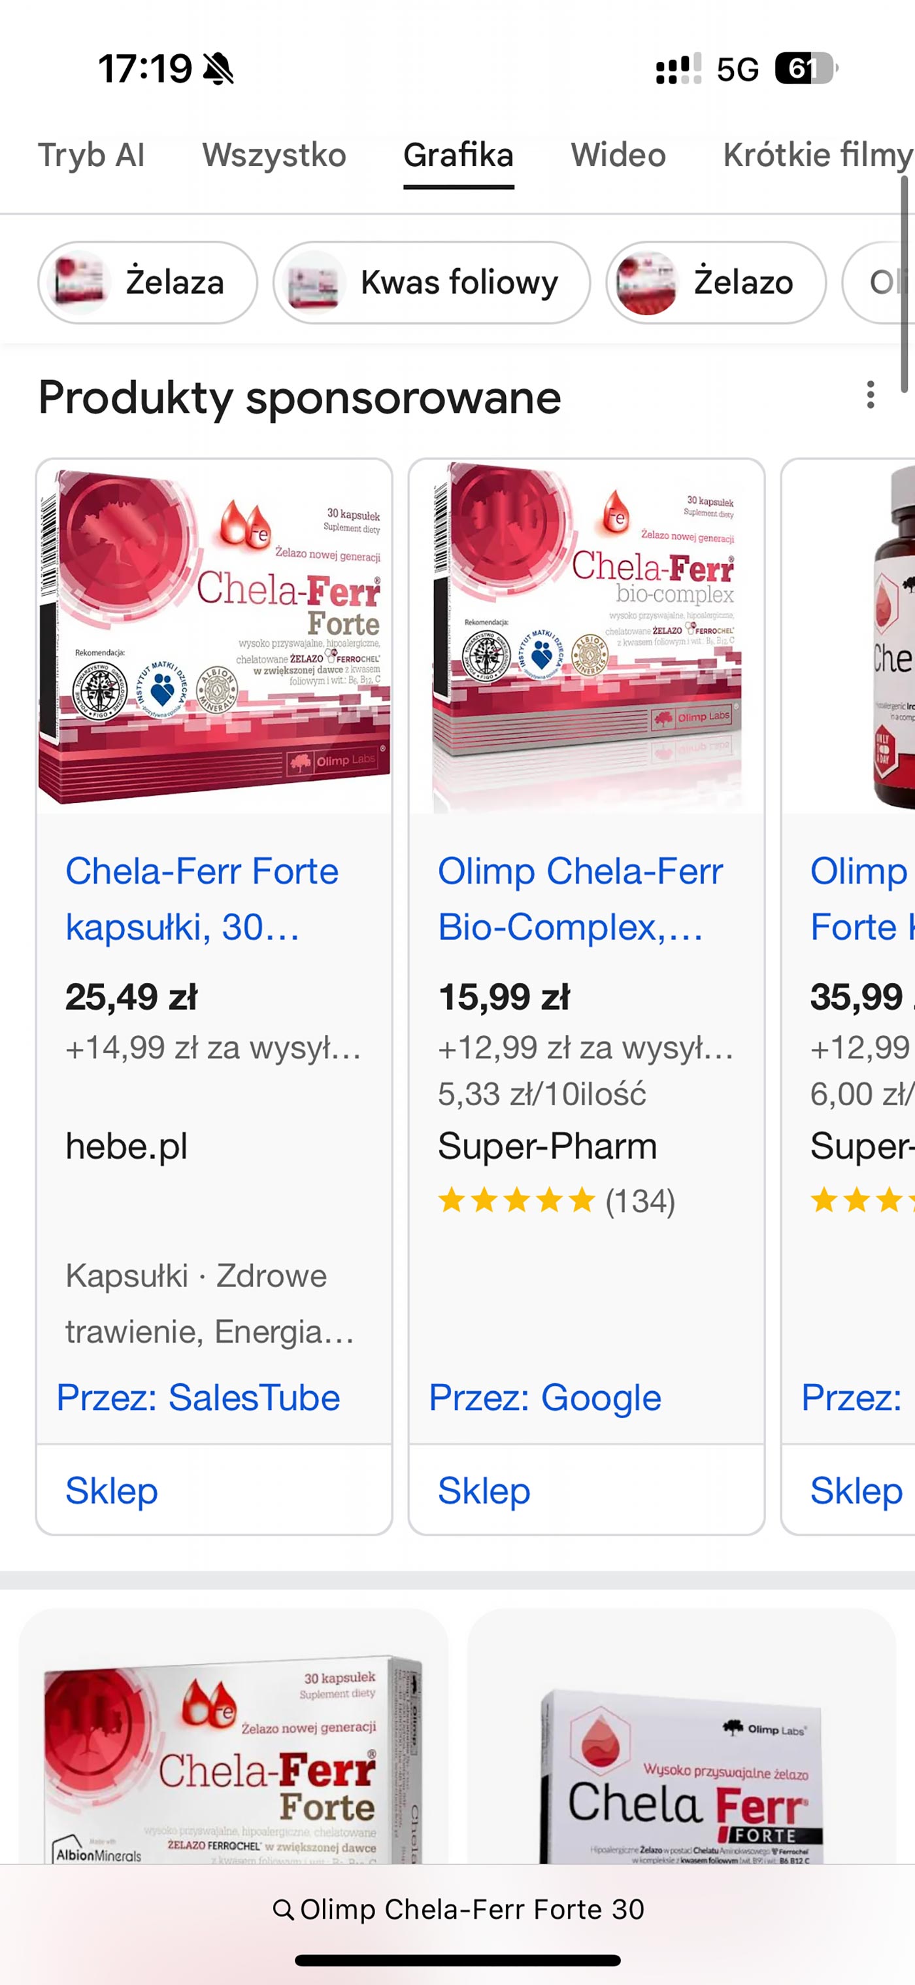Tap Sklep under the Super-Pharm 15,99 zł offer
Viewport: 915px width, 1985px height.
tap(484, 1491)
